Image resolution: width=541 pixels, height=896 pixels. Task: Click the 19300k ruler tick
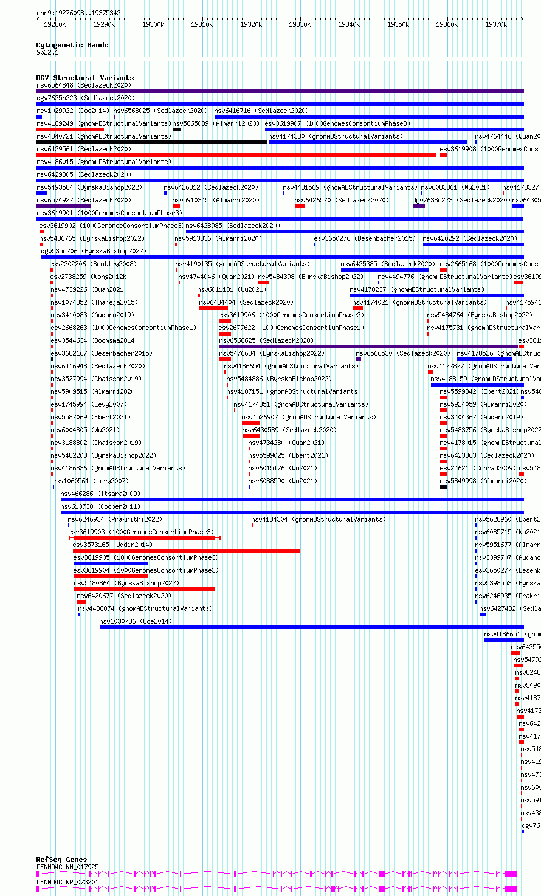click(x=153, y=24)
